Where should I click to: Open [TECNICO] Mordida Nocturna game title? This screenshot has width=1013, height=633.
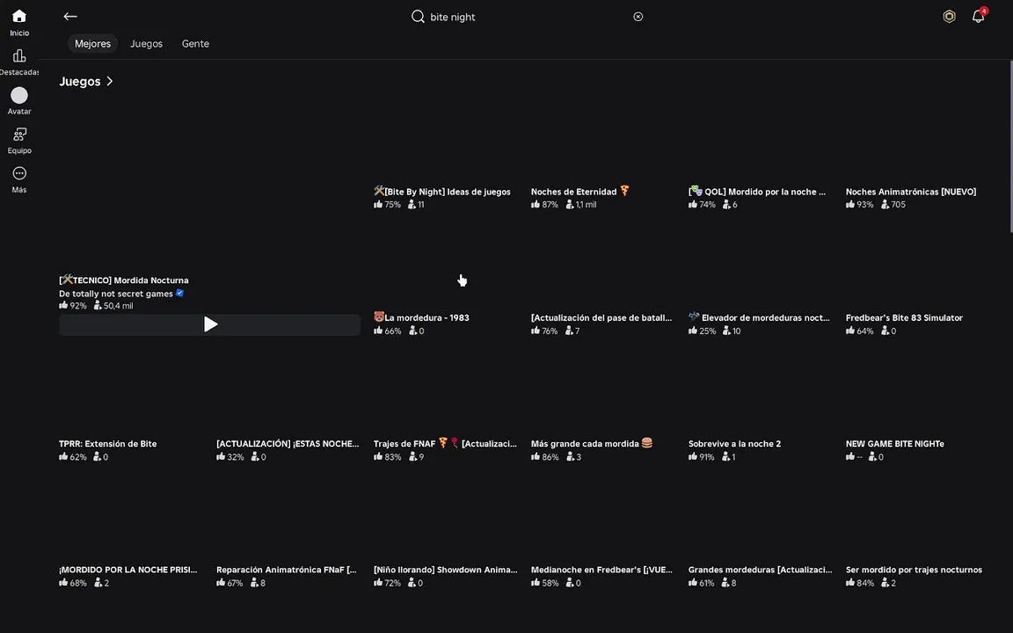point(123,280)
